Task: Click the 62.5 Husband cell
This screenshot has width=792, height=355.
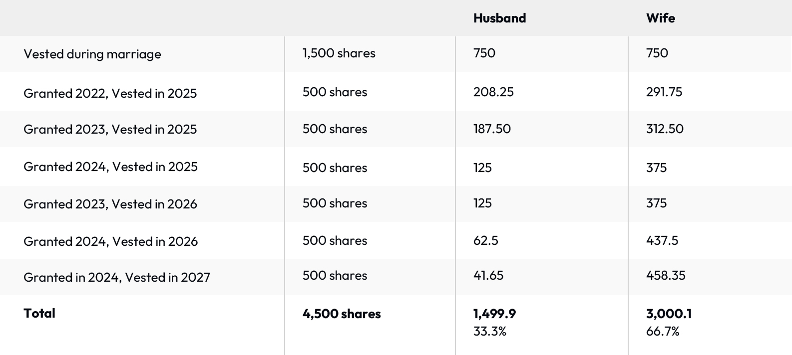Action: 485,241
